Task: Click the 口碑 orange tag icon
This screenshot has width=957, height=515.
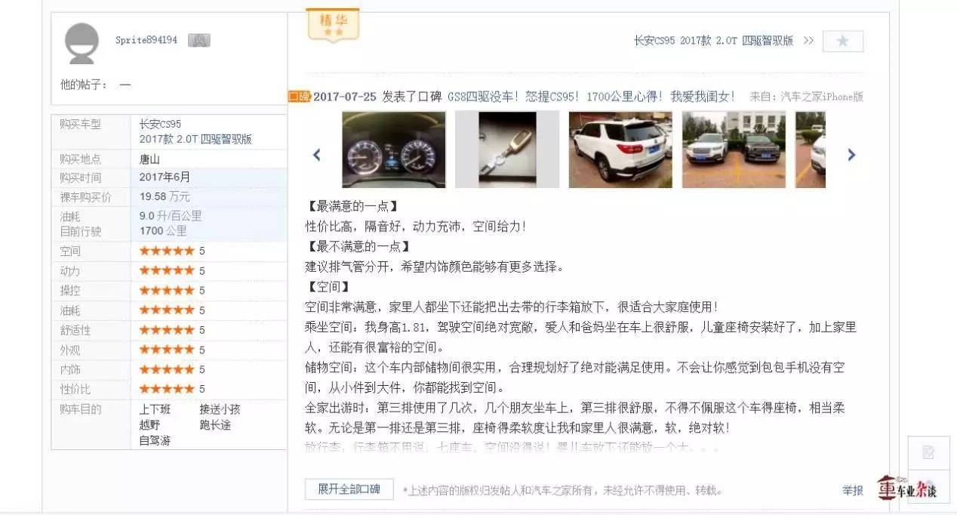Action: [x=299, y=97]
